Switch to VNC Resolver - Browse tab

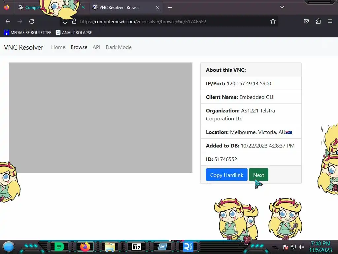(126, 7)
